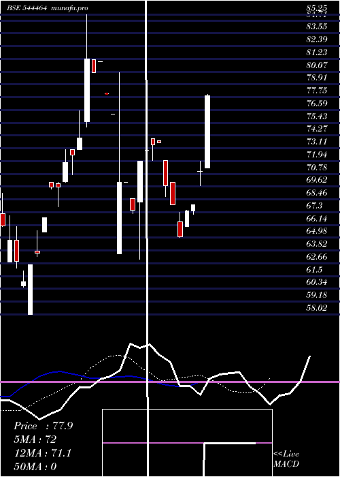Select the 82.39 price axis label
This screenshot has width=340, height=477.
pyautogui.click(x=317, y=40)
